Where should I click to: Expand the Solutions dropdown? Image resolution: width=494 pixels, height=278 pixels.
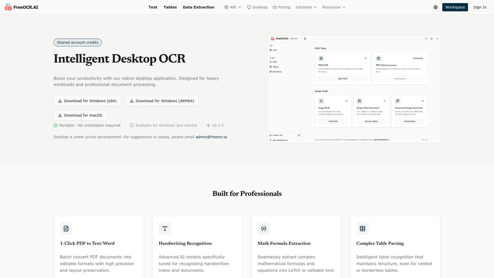[306, 7]
